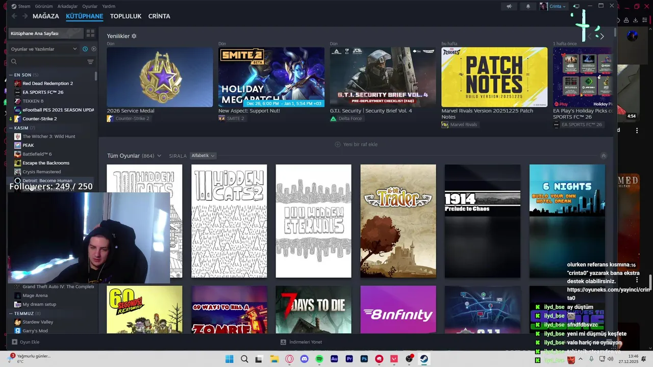Open Marvel Rivals Patch Notes card
The image size is (653, 367).
(x=494, y=77)
